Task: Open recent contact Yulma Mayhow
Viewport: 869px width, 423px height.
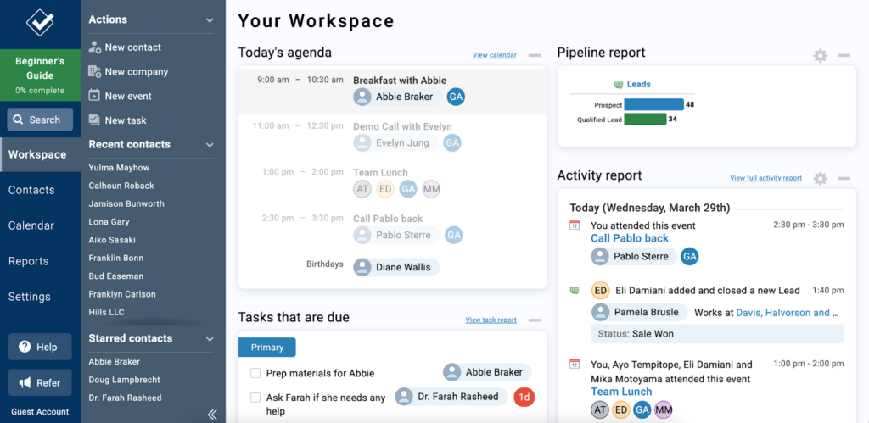Action: pos(119,167)
